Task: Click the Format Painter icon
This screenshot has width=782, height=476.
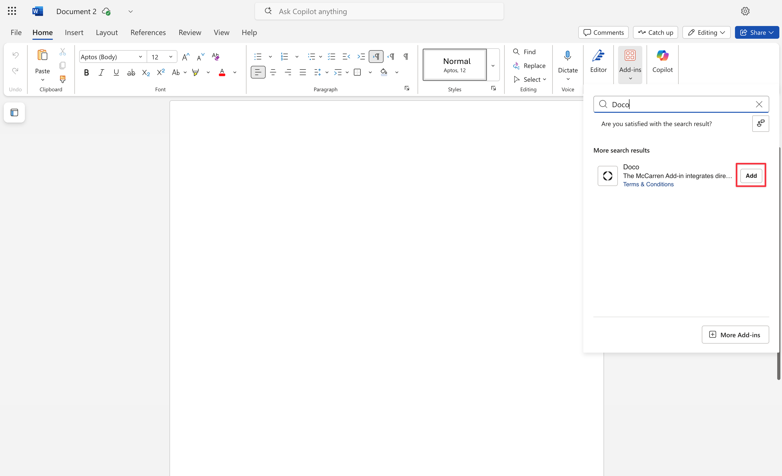Action: (x=62, y=79)
